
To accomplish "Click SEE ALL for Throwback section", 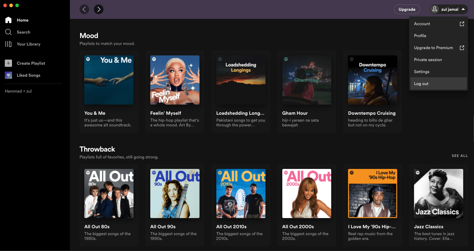I will pos(460,156).
